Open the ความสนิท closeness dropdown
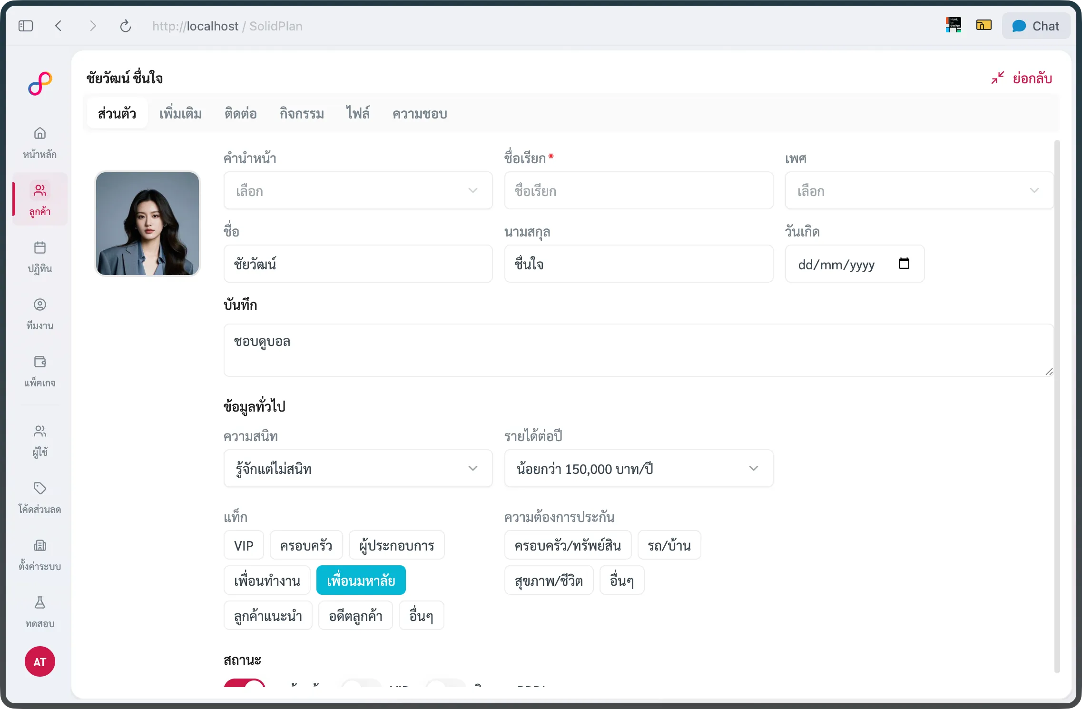 point(358,468)
